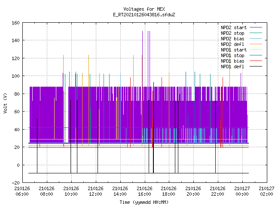Click the 'NPD2 bias' legend label

pyautogui.click(x=232, y=39)
